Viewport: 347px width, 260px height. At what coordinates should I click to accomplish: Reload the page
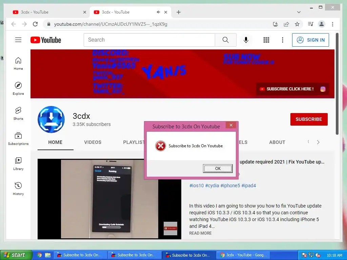(35, 24)
